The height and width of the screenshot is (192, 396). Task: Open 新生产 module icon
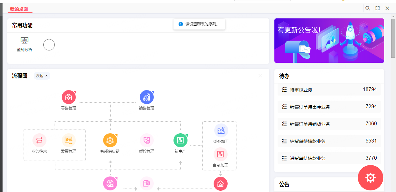180,140
